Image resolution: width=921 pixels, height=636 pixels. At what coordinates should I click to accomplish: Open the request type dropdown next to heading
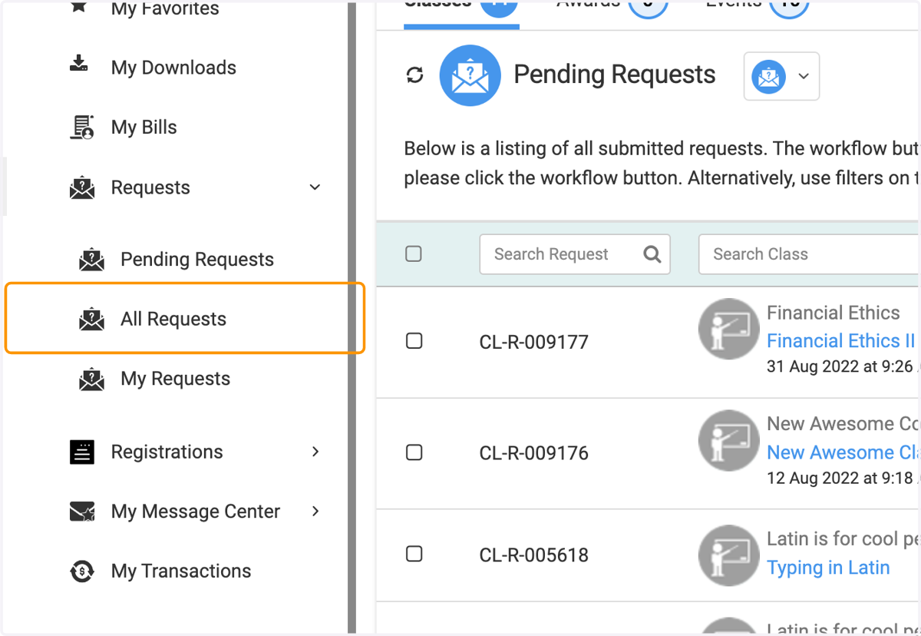(781, 76)
